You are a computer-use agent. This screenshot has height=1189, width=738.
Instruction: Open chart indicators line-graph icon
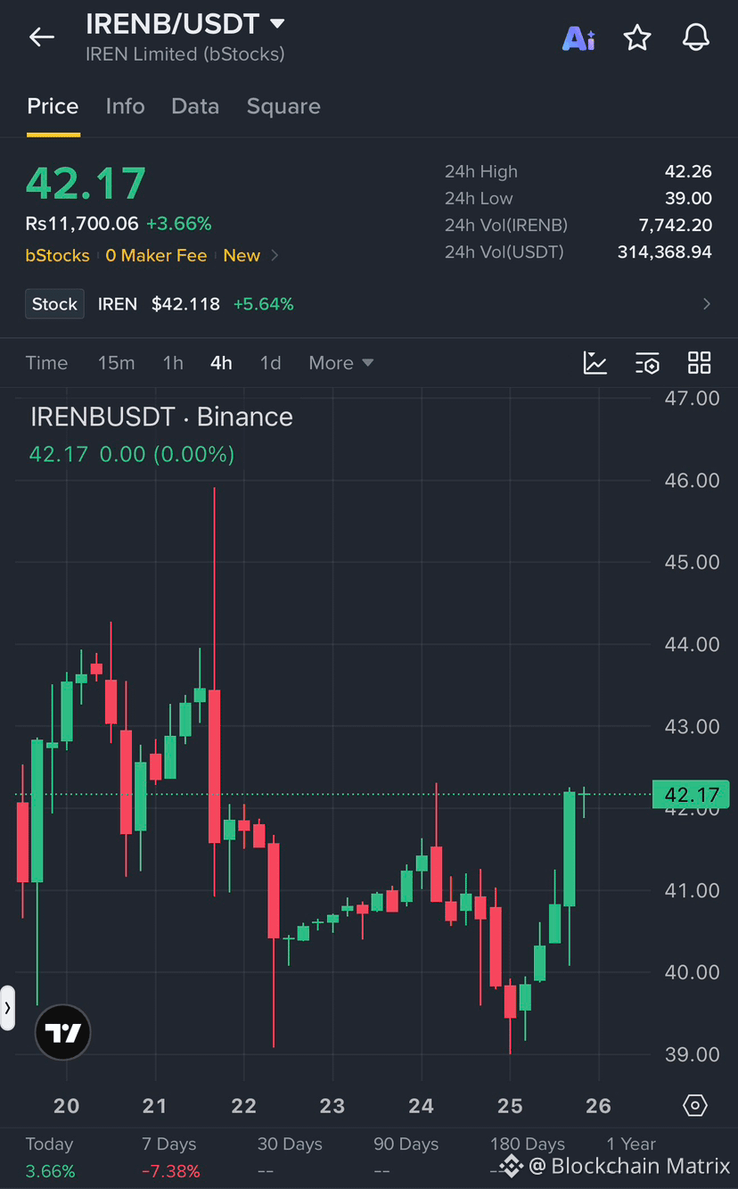[x=594, y=363]
